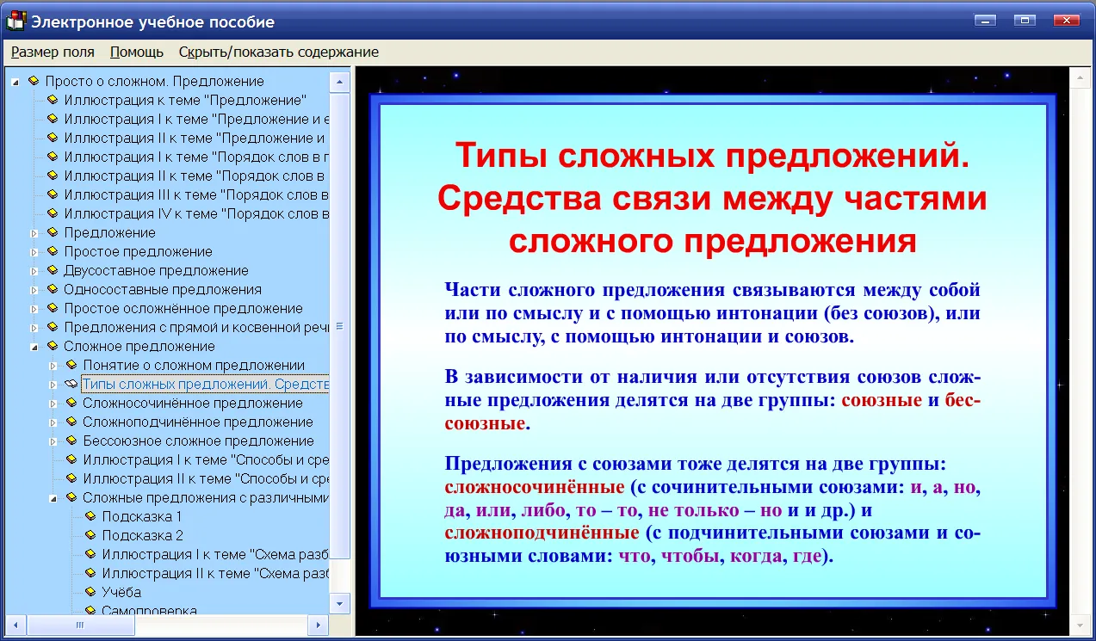Viewport: 1096px width, 641px height.
Task: Click the icon beside "Просто о сложном. Предложение"
Action: click(34, 81)
